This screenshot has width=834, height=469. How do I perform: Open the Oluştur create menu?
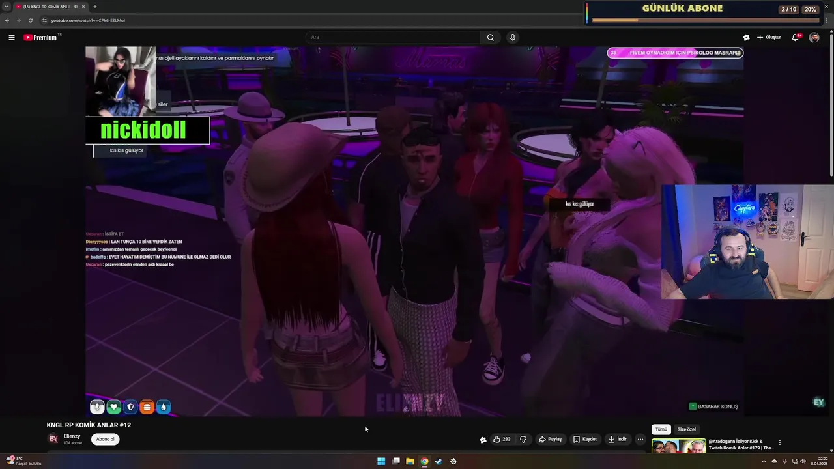pos(769,37)
